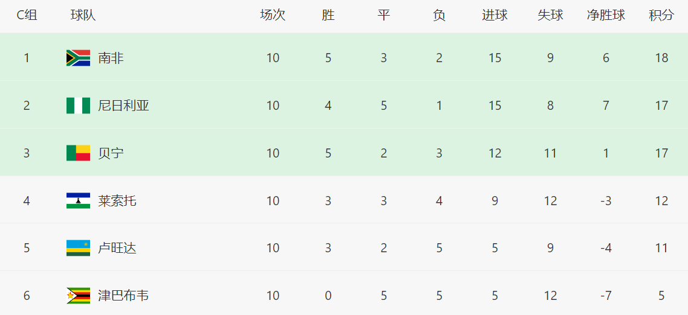Click the 场次 column header
688x315 pixels.
pos(273,16)
